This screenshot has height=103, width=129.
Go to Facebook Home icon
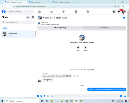click(39, 12)
